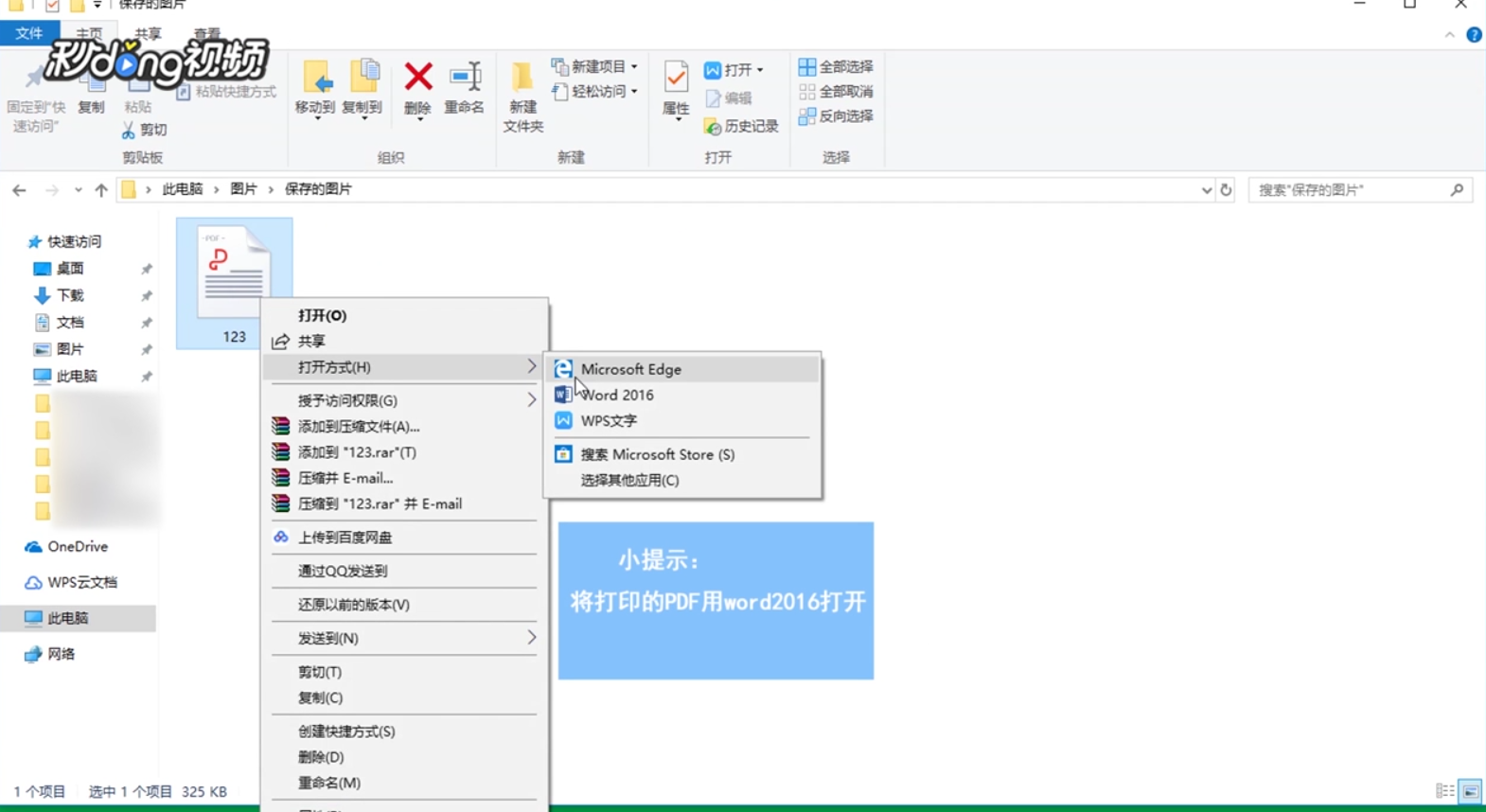Click Select all (全部选择) in ribbon
Image resolution: width=1486 pixels, height=812 pixels.
point(836,67)
